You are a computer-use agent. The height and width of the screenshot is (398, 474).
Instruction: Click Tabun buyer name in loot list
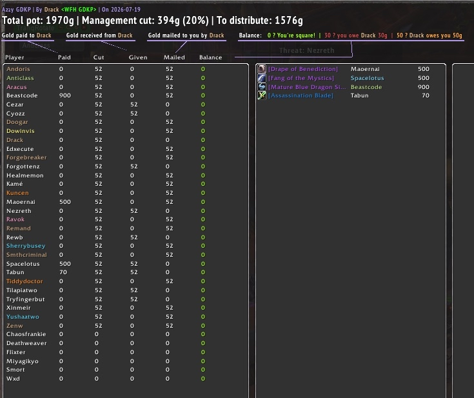[359, 95]
